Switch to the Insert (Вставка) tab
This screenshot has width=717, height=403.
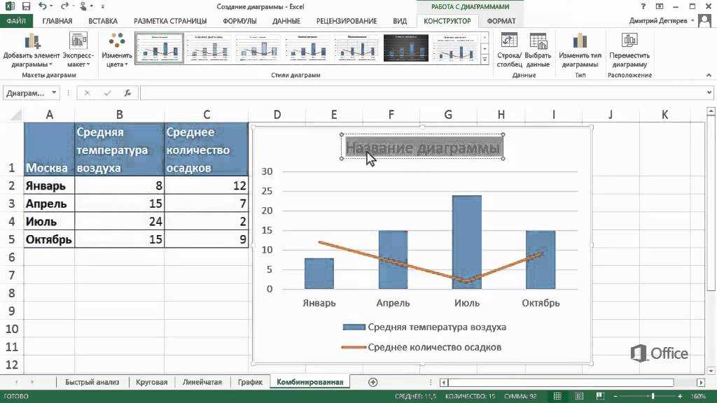click(103, 21)
